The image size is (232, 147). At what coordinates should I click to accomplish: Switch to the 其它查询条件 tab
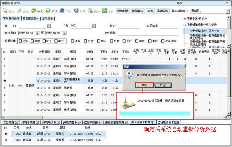click(x=31, y=18)
